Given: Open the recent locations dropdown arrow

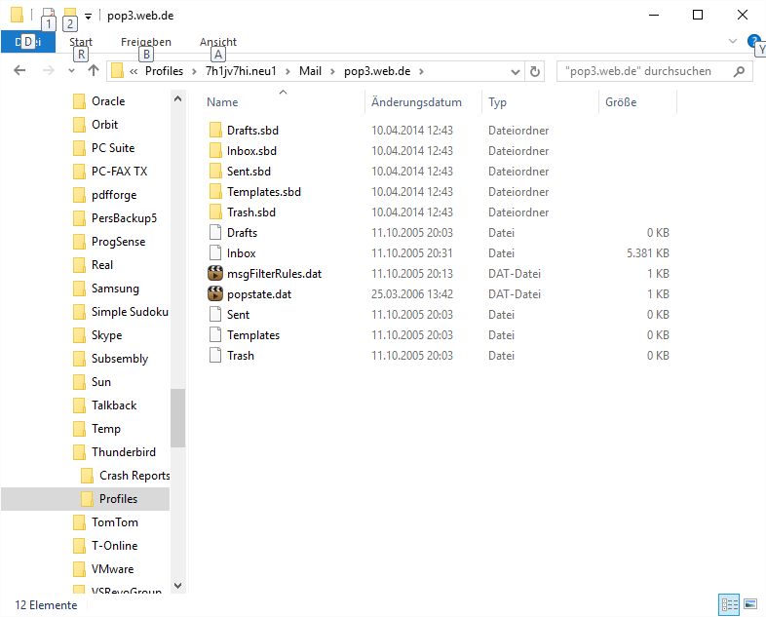Looking at the screenshot, I should (71, 71).
